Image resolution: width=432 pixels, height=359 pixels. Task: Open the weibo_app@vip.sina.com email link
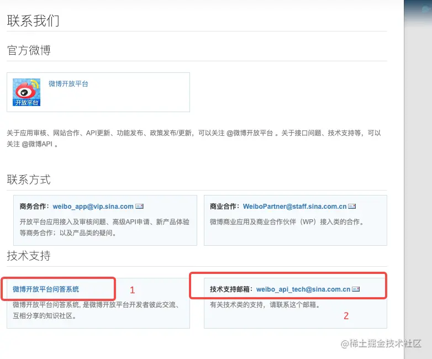pos(93,207)
